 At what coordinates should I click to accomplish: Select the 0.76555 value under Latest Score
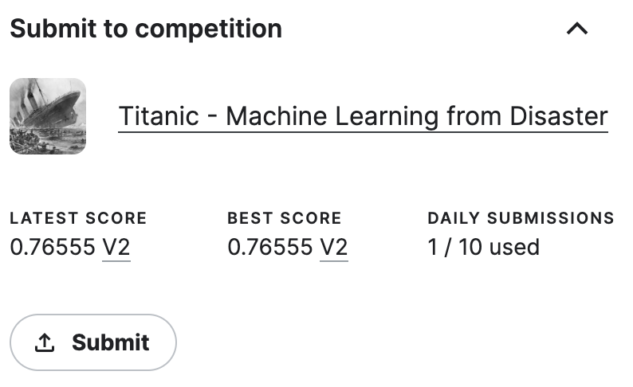[53, 247]
